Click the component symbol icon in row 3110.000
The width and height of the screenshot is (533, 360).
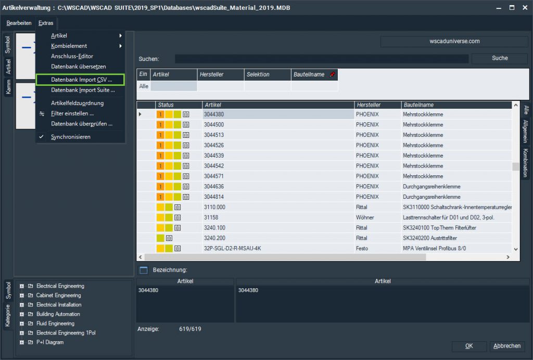(177, 207)
